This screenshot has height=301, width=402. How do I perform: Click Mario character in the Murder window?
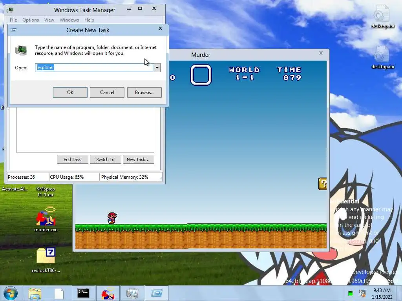click(112, 218)
